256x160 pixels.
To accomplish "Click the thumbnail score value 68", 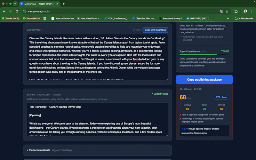I will click(183, 97).
